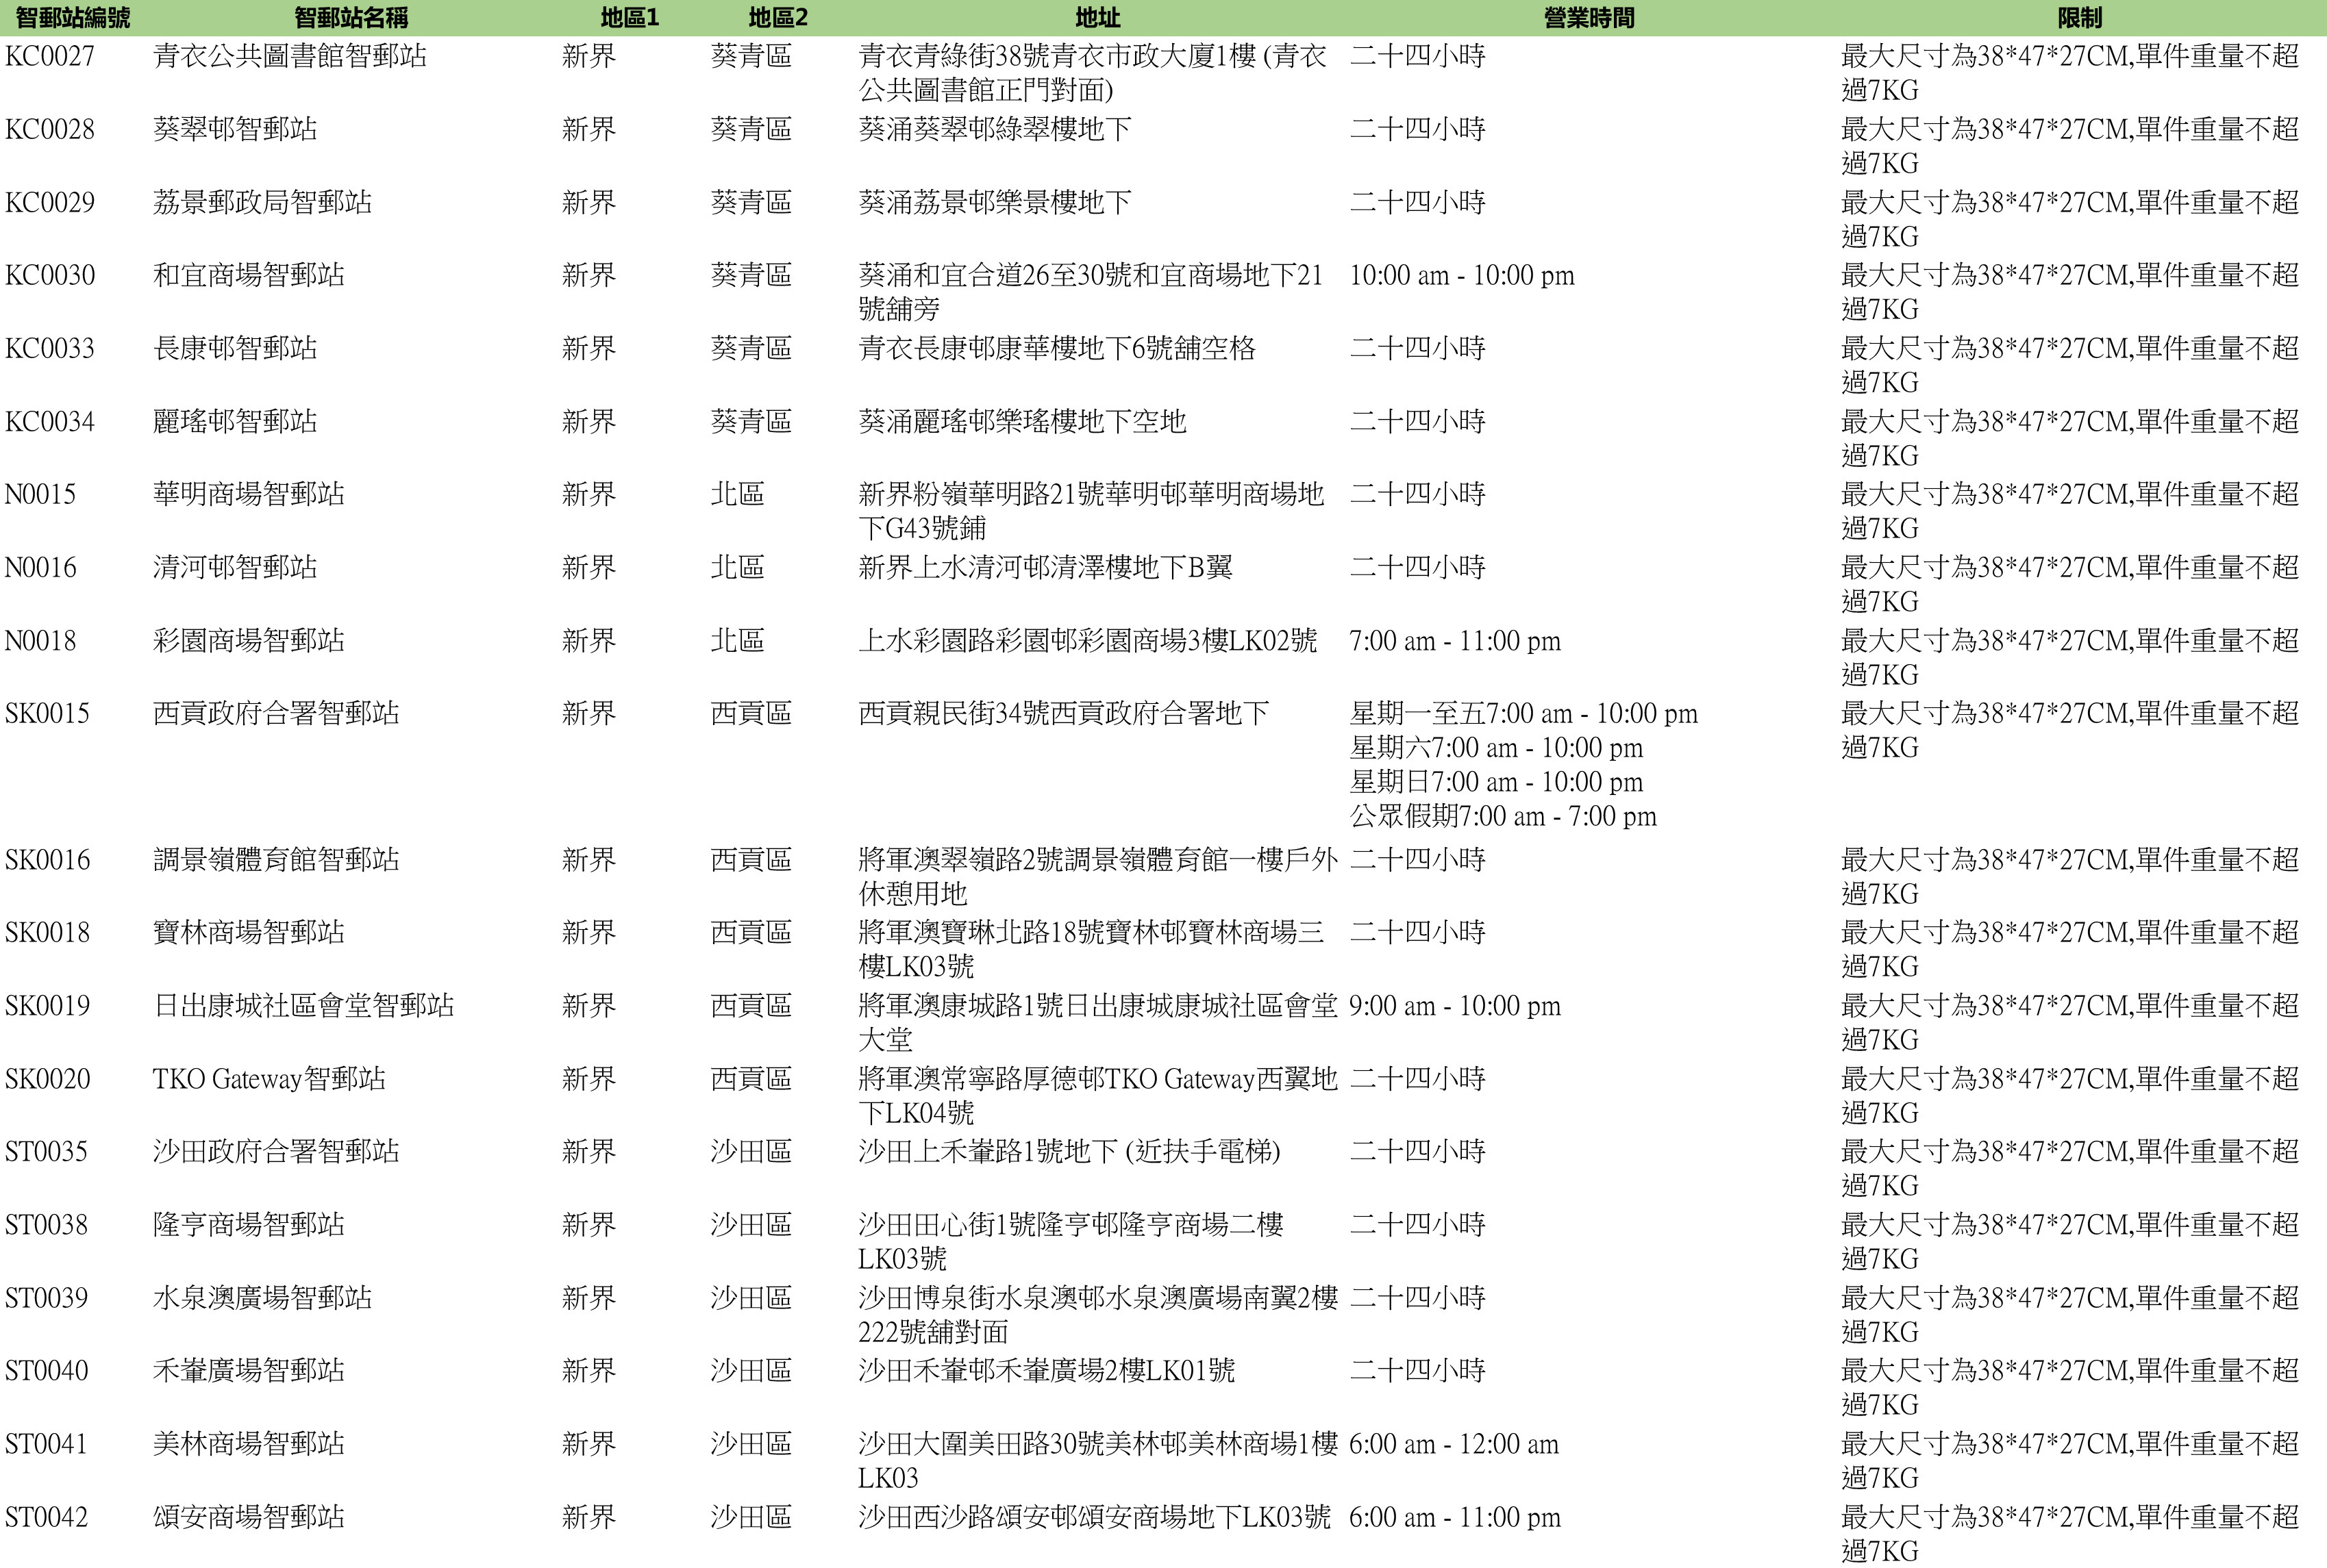Select station code SK0020
Image resolution: width=2327 pixels, height=1568 pixels.
click(x=47, y=1078)
